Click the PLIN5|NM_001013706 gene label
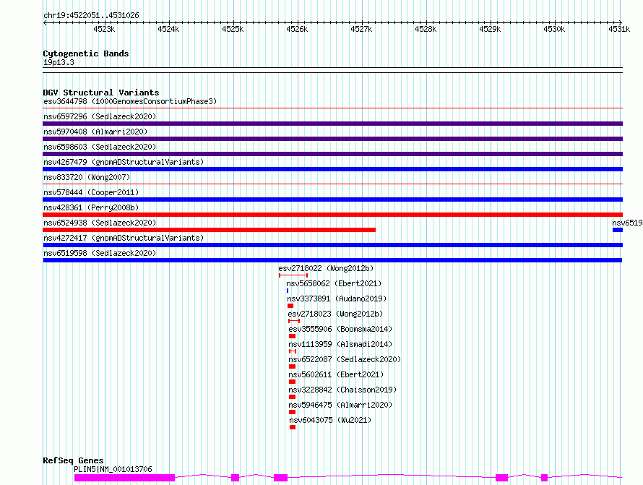Screen dimensions: 643x485 click(113, 469)
